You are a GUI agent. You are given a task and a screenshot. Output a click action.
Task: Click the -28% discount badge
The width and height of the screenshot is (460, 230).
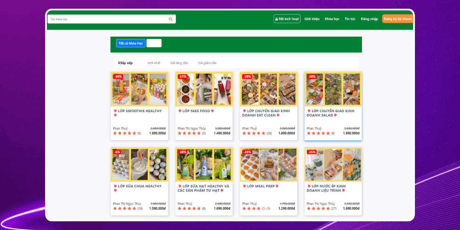247,152
